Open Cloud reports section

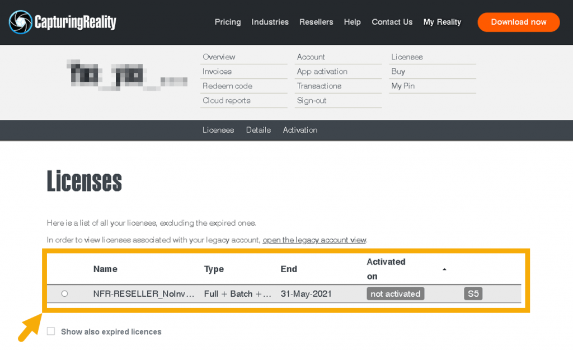(226, 100)
